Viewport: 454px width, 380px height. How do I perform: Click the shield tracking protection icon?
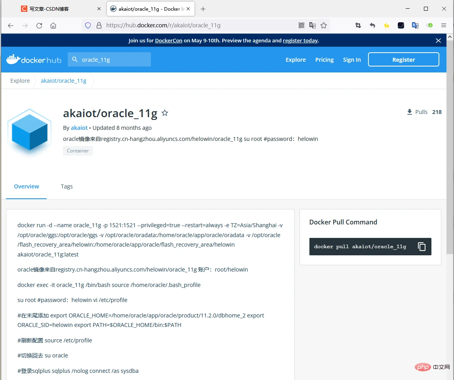pos(88,25)
